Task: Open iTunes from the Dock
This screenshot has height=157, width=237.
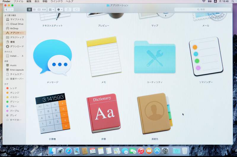Action: 141,151
